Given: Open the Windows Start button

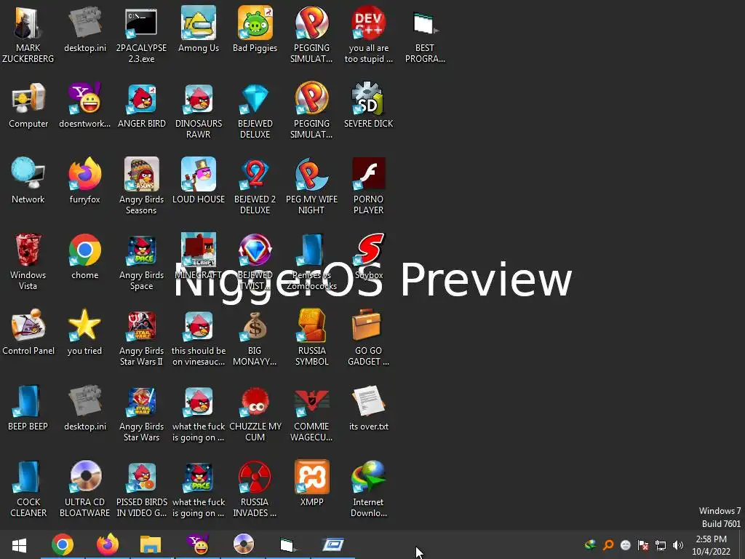Looking at the screenshot, I should click(x=19, y=545).
